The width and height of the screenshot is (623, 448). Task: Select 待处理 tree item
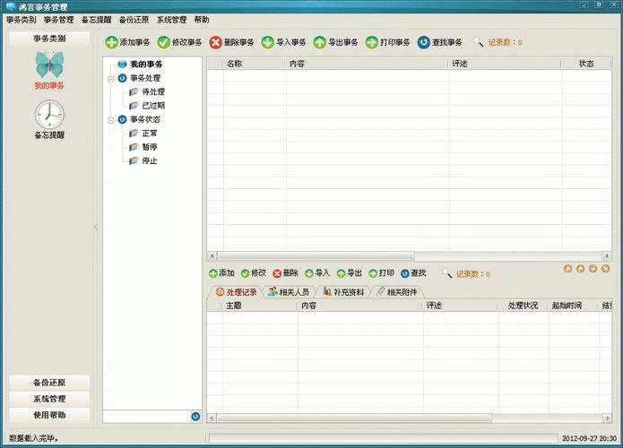(x=153, y=91)
